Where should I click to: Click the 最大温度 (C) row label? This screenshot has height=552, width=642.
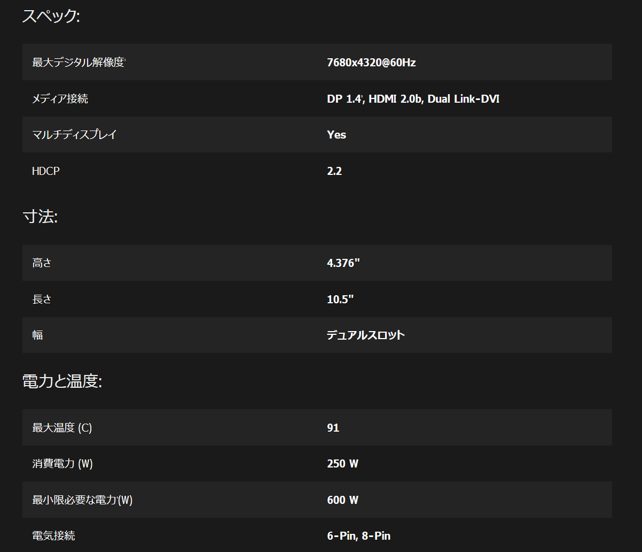point(62,428)
